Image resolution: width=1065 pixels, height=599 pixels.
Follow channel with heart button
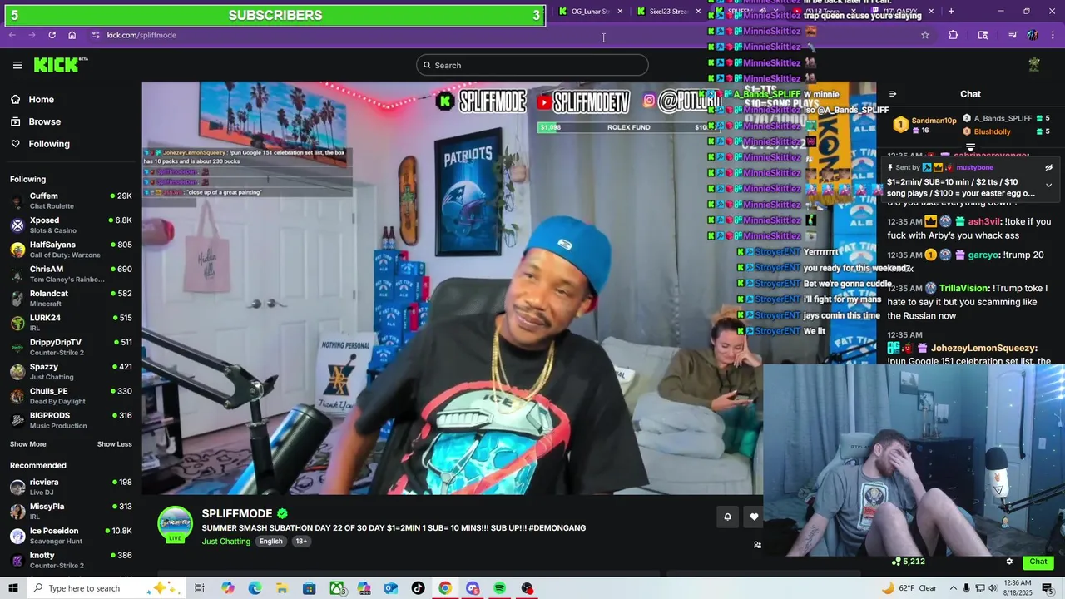(x=754, y=517)
